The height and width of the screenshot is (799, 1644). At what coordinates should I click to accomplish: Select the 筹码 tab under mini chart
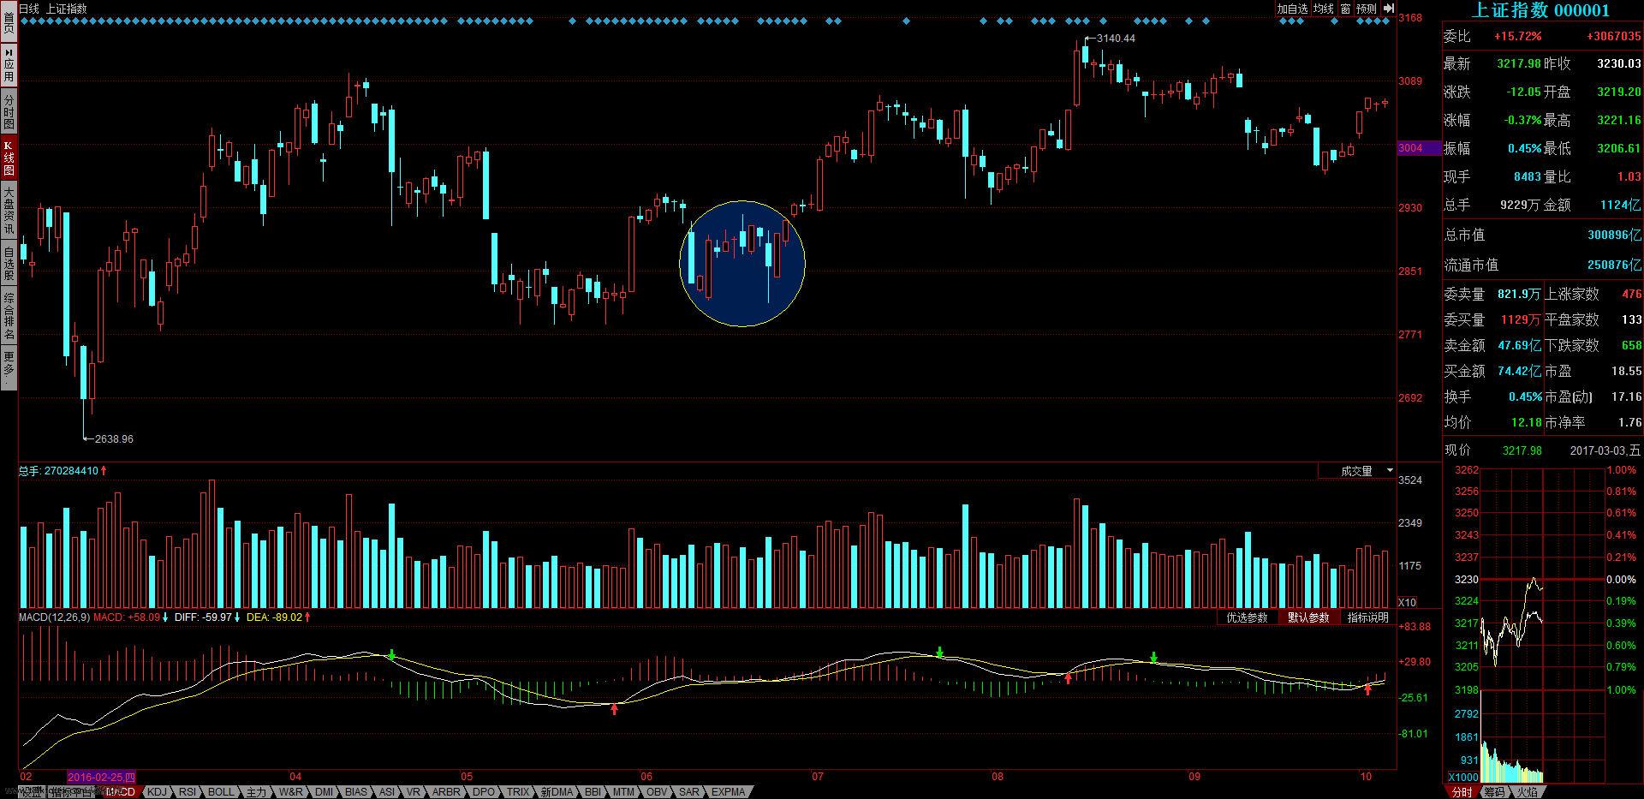point(1494,792)
